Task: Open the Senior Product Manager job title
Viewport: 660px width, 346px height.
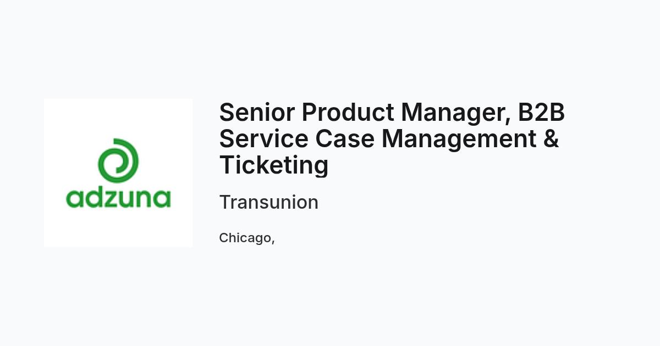Action: click(392, 138)
